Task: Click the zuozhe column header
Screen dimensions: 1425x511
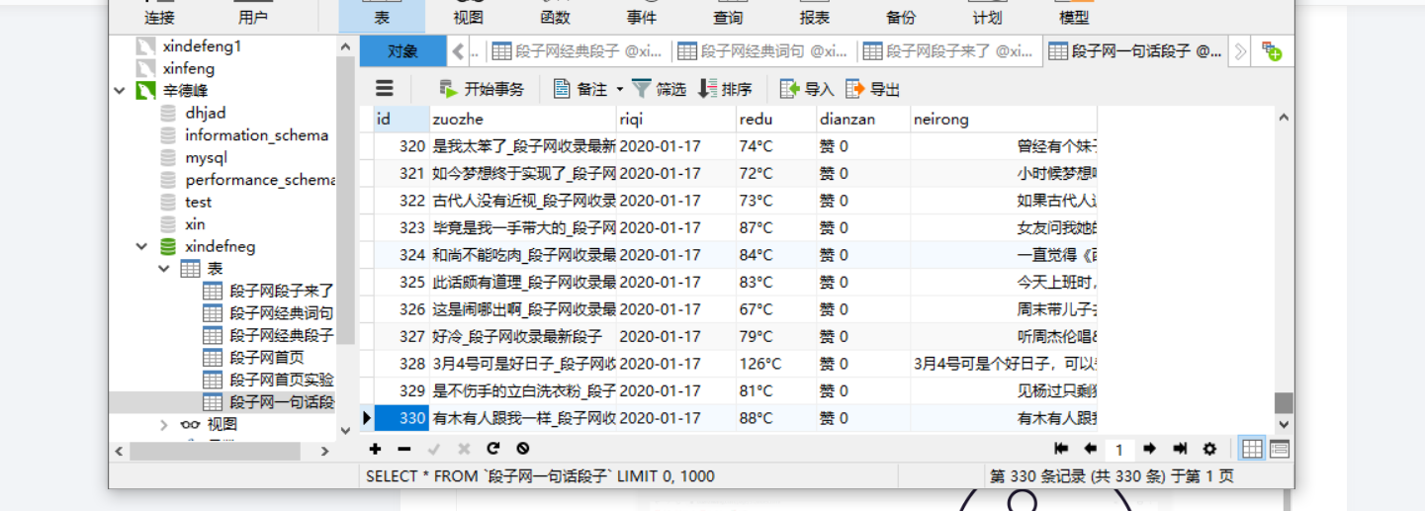Action: click(x=522, y=119)
